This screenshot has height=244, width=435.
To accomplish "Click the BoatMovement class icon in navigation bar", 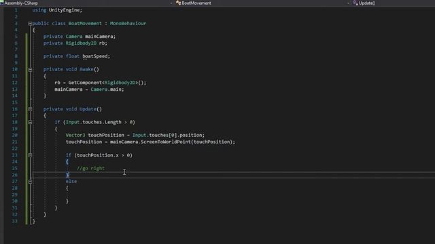I will click(x=178, y=3).
